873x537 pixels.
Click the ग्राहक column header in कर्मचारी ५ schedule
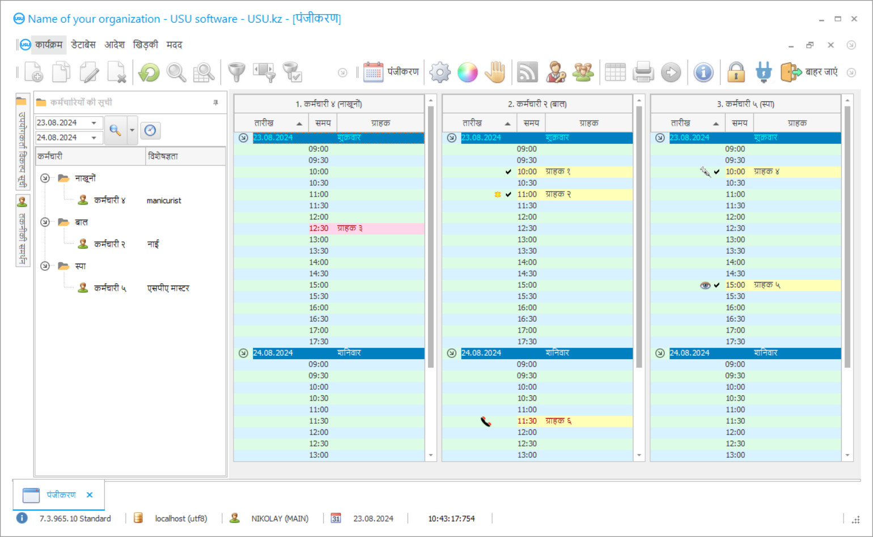click(797, 123)
